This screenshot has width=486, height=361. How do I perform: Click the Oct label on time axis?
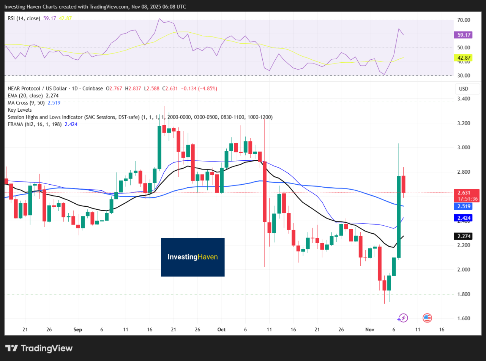coord(221,329)
